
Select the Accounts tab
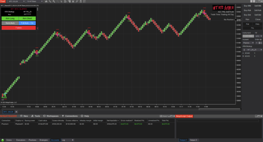tap(55, 140)
